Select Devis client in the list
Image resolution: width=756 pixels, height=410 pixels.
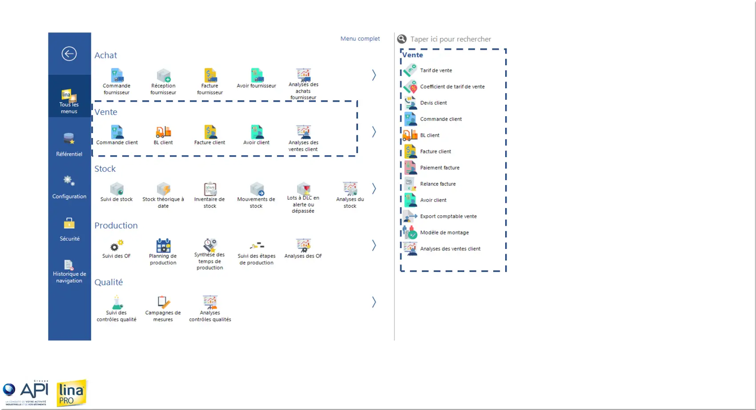tap(433, 103)
